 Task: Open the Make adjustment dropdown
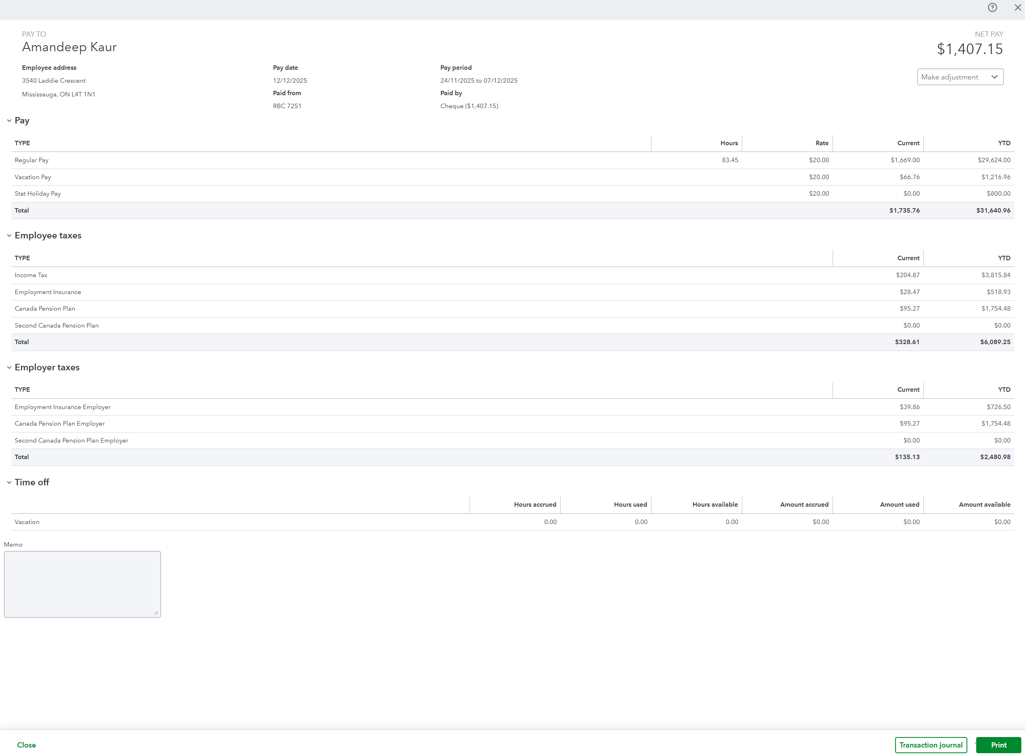coord(960,77)
